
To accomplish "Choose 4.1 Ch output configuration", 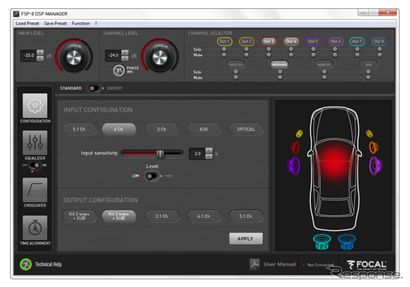I will point(204,216).
